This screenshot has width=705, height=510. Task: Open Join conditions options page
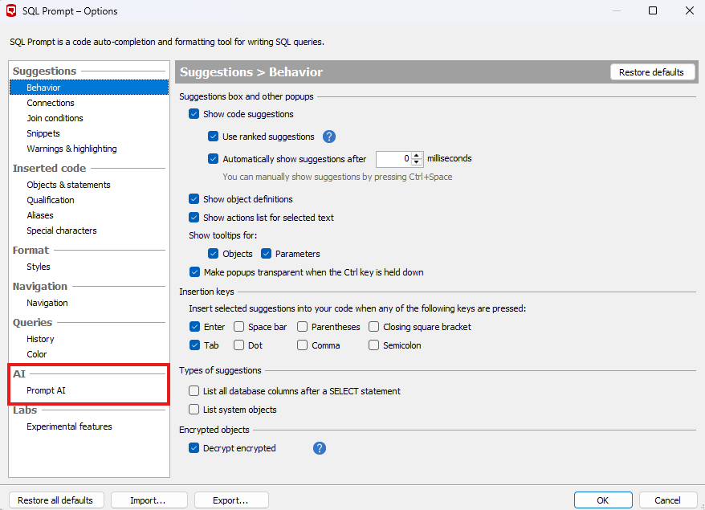click(x=55, y=118)
